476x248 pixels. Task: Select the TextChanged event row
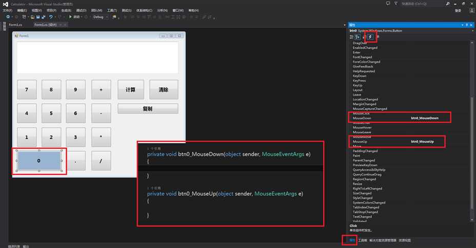point(409,216)
